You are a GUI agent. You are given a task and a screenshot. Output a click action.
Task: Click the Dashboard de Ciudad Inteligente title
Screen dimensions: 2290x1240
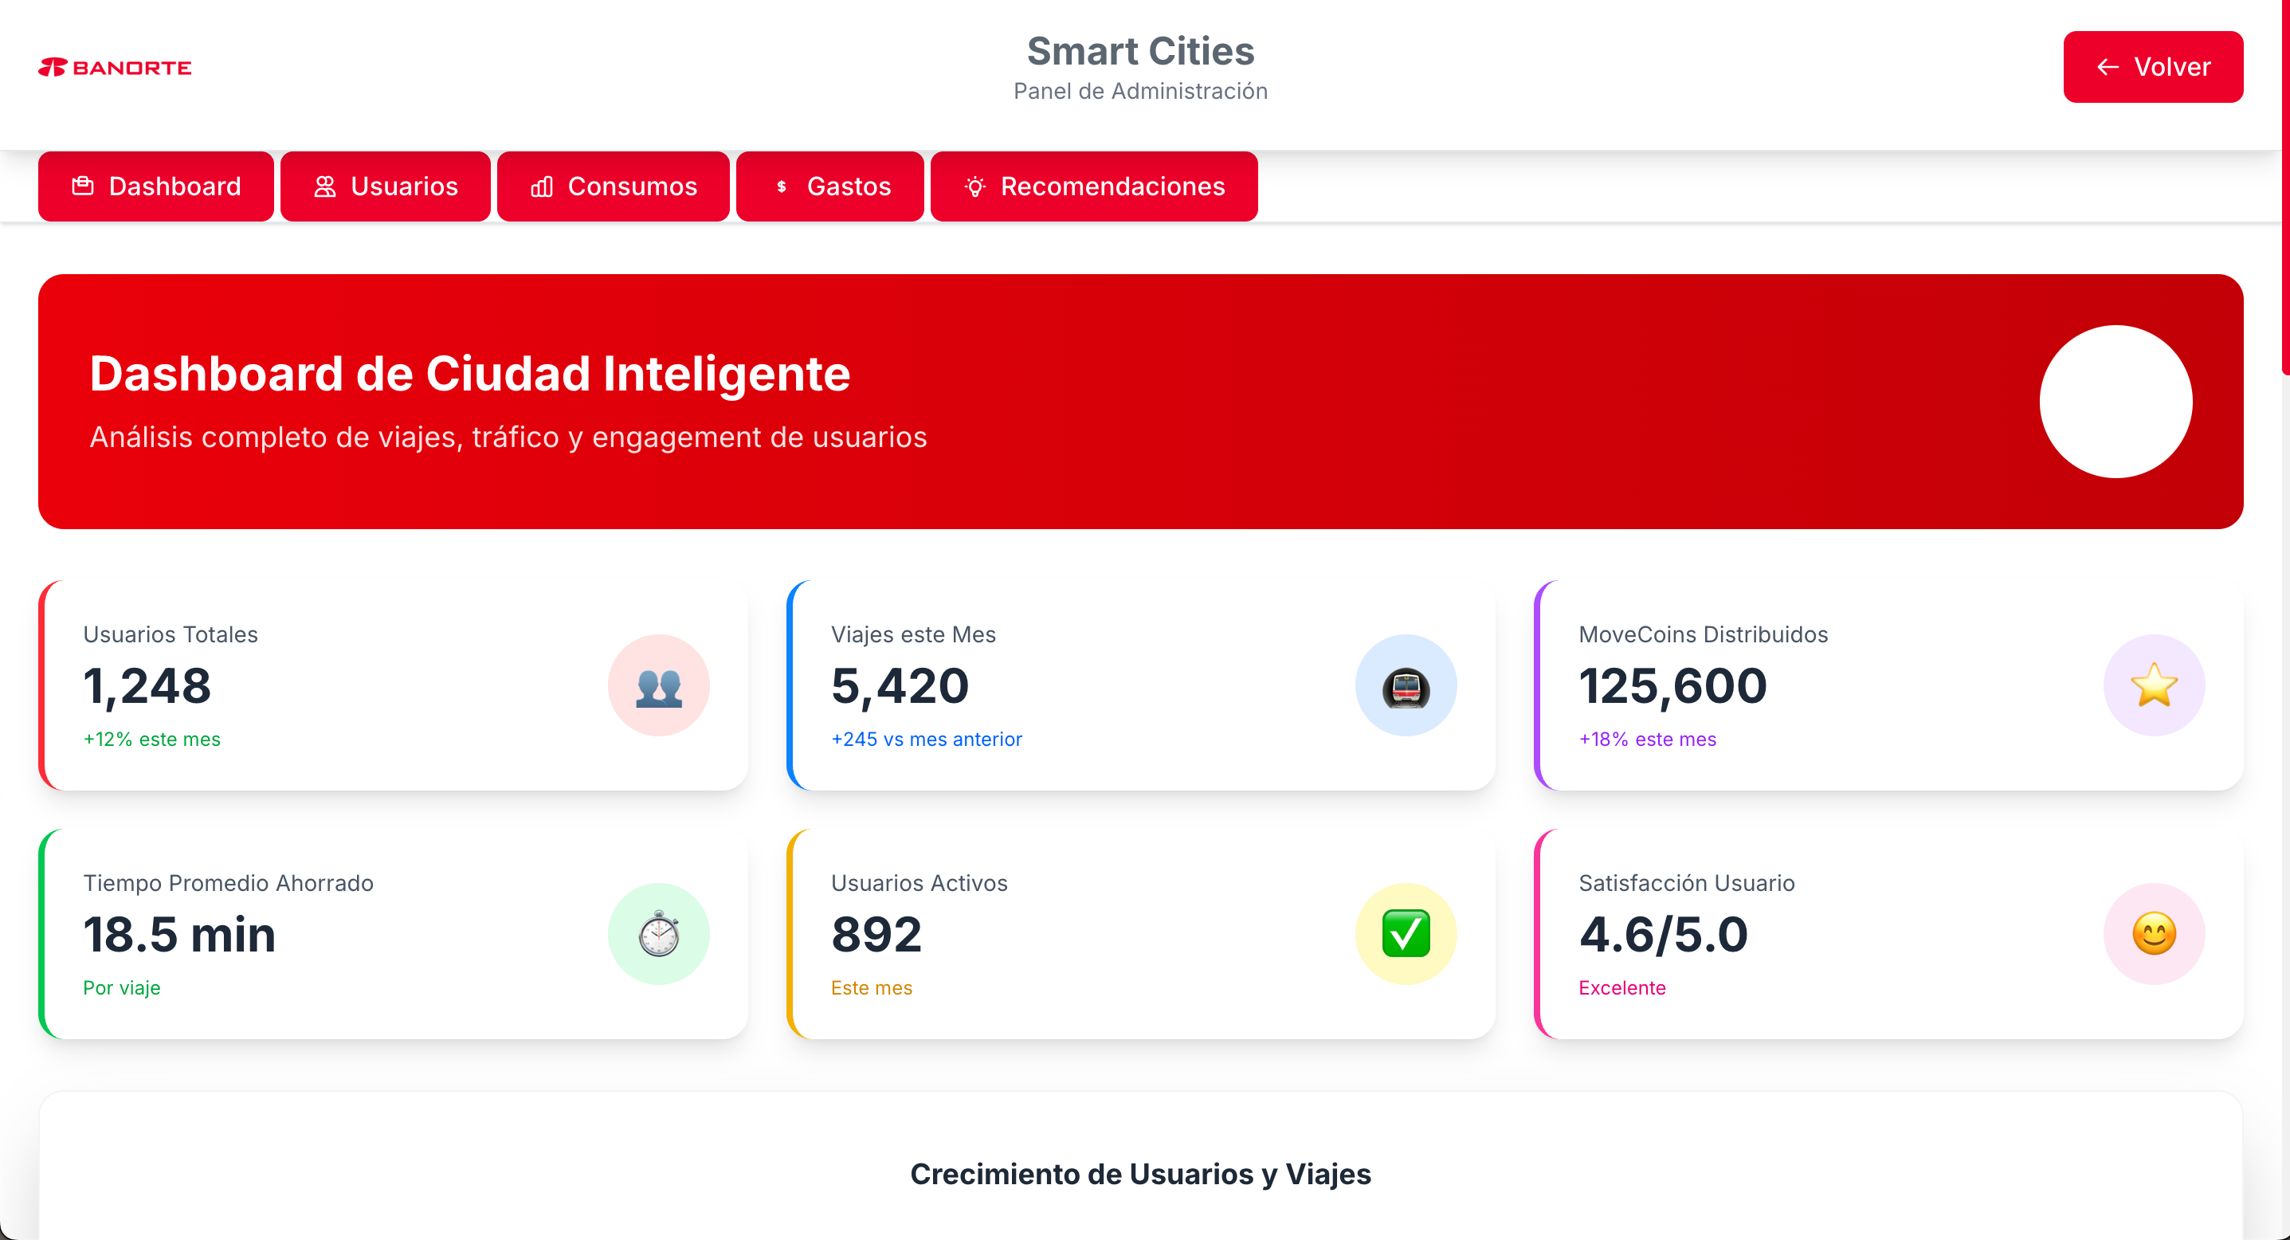coord(469,373)
